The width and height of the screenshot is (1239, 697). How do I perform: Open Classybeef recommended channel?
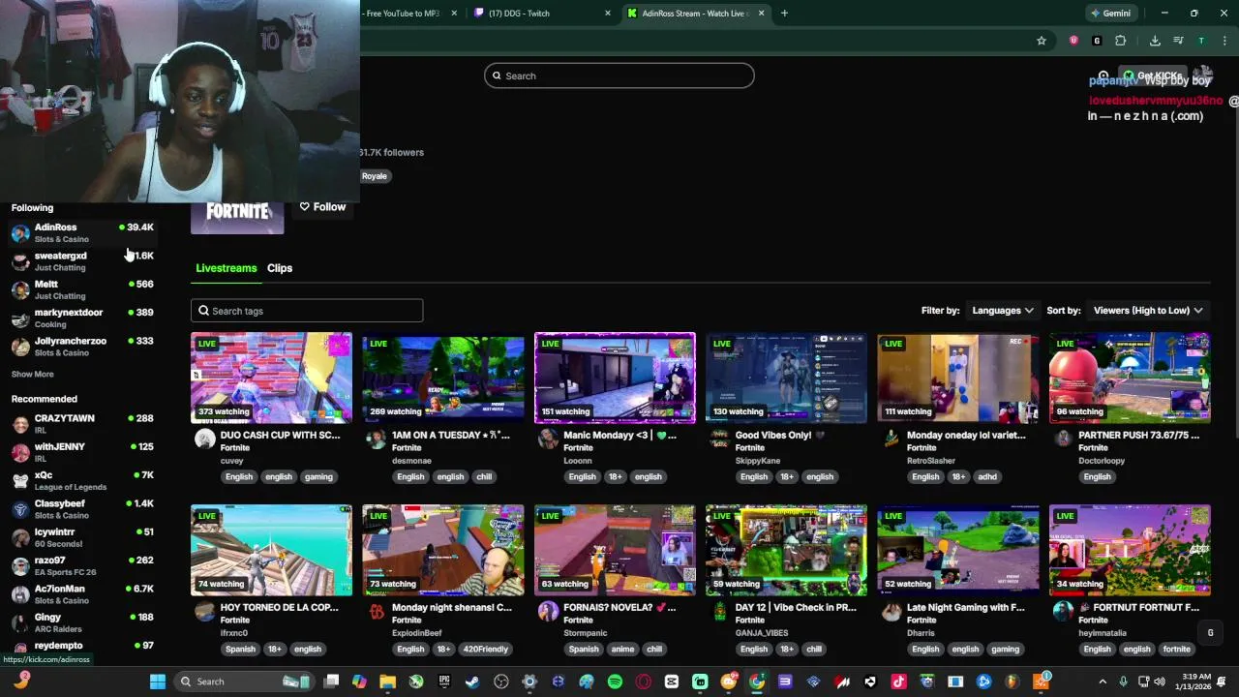click(x=82, y=508)
